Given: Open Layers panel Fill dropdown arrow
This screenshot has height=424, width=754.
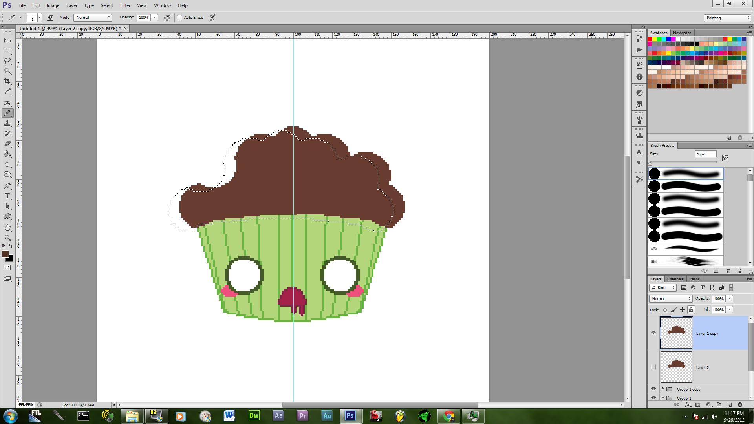Looking at the screenshot, I should 730,310.
